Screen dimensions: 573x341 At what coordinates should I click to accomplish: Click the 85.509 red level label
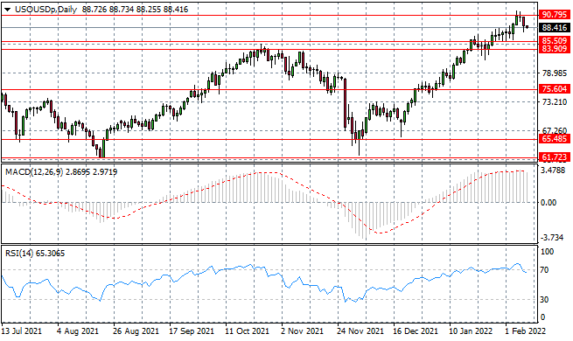pyautogui.click(x=555, y=40)
